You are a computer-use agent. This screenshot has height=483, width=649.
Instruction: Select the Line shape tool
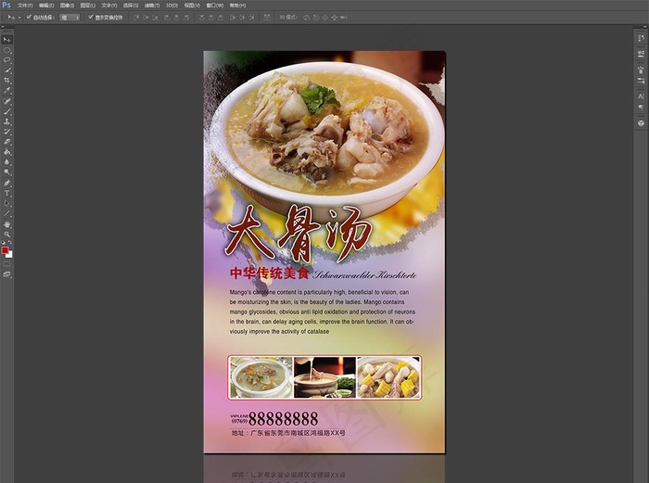(x=7, y=213)
